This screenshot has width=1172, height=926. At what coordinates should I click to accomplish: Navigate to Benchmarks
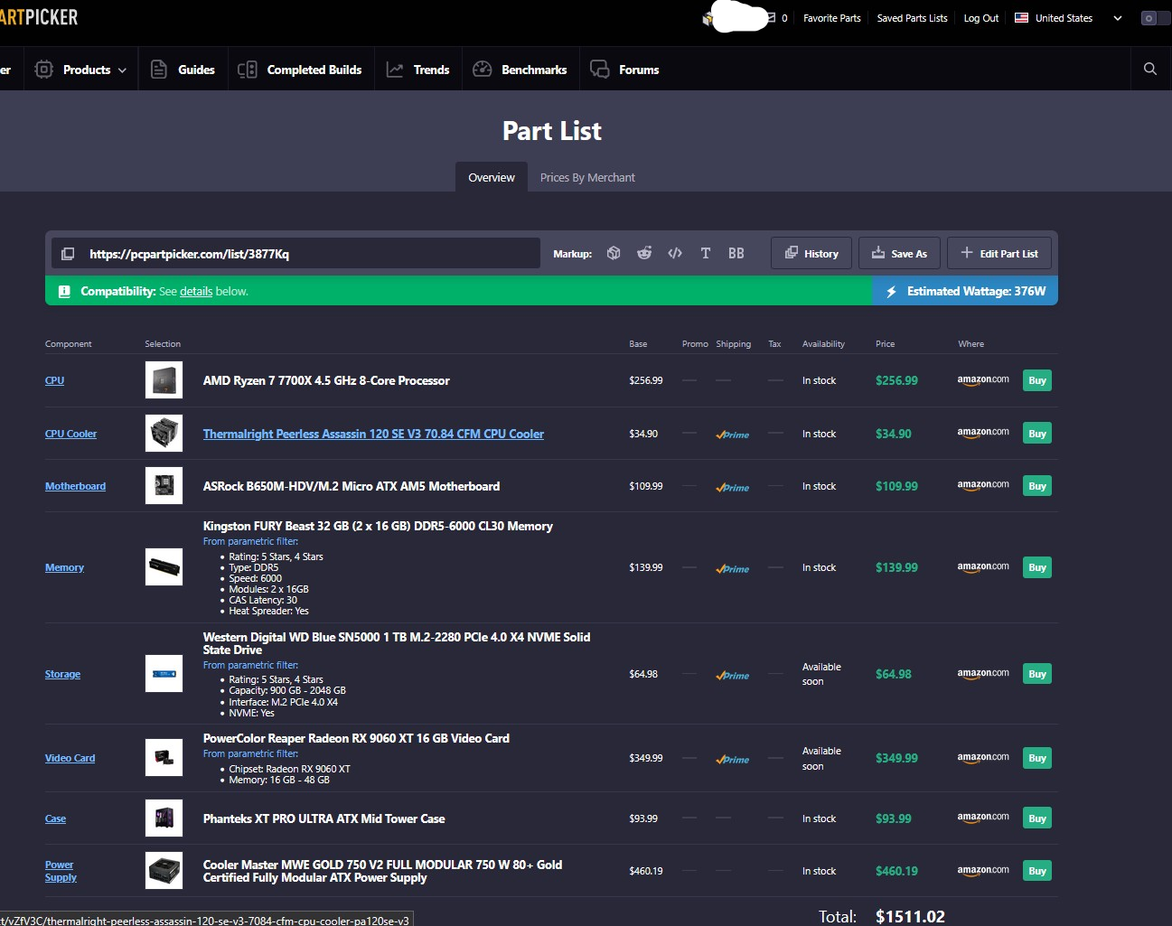pos(520,70)
